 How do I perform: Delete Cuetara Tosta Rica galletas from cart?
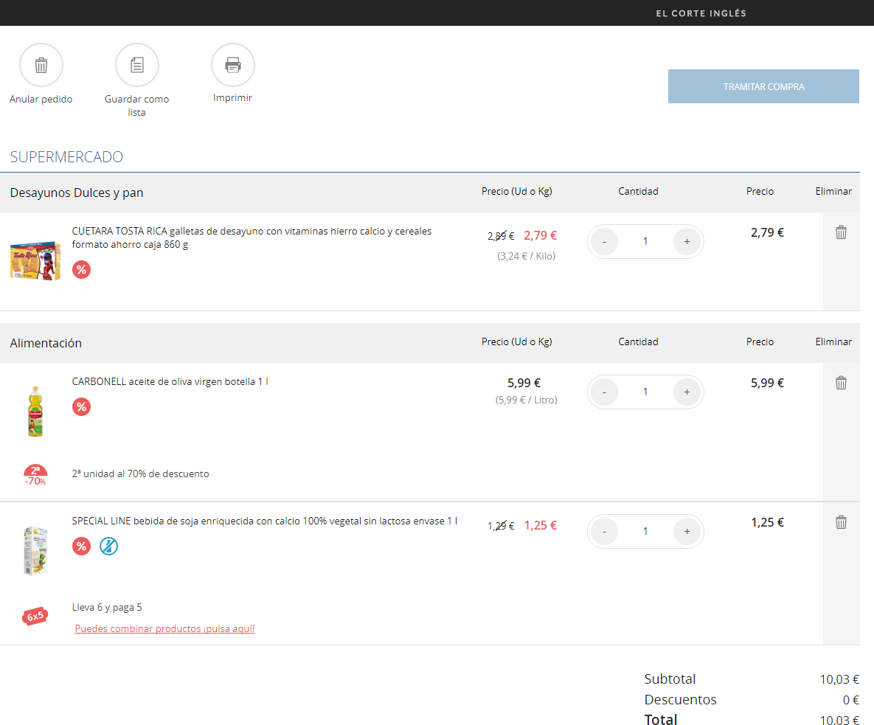point(841,232)
